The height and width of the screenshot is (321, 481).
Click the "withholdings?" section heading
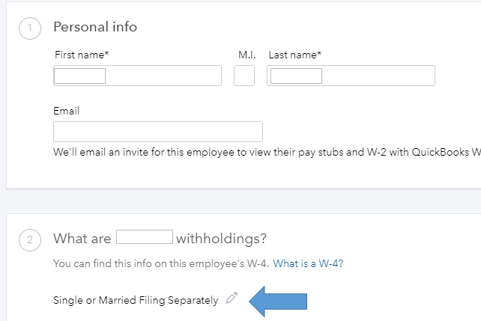pos(221,239)
